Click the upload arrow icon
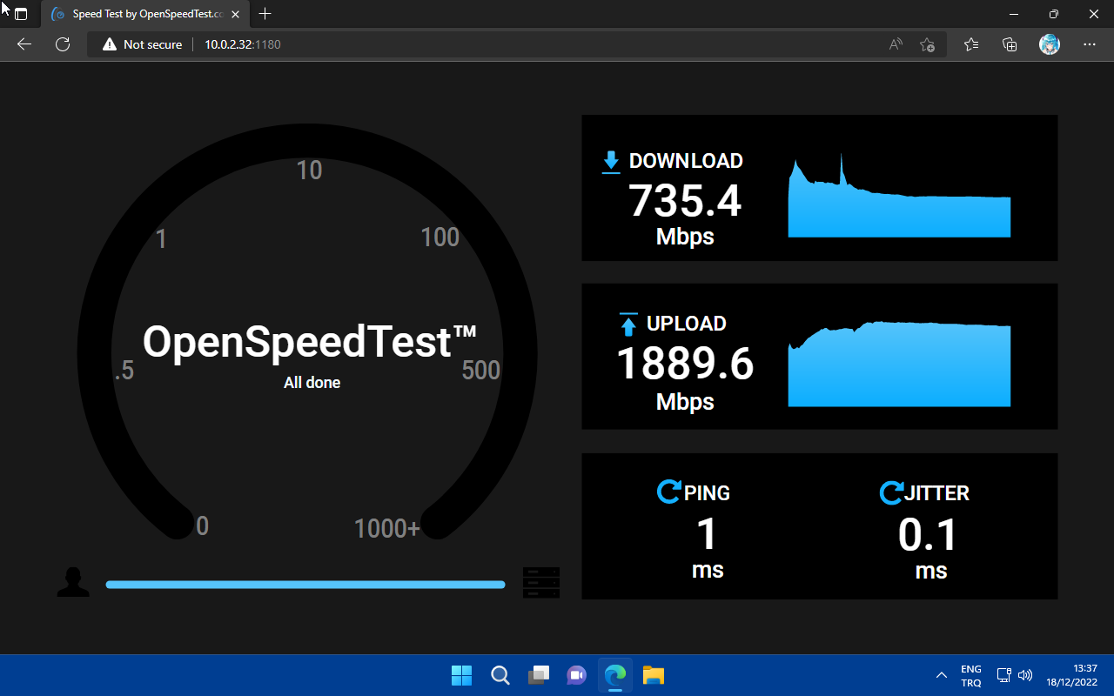 point(628,325)
